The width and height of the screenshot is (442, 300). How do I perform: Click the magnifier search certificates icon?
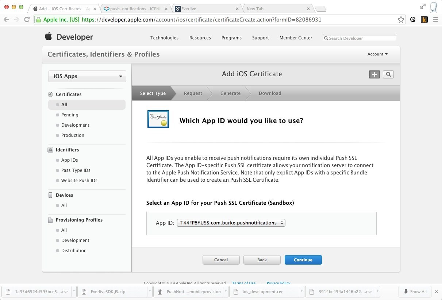[x=388, y=74]
